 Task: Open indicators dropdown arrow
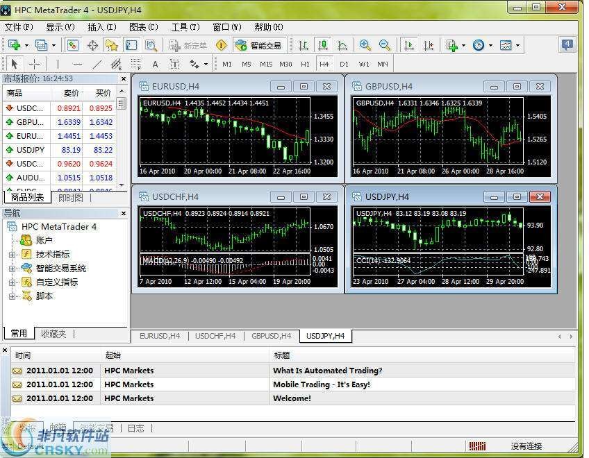463,45
